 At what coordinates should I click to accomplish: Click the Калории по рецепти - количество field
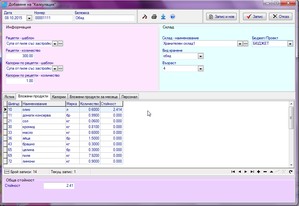(20, 81)
